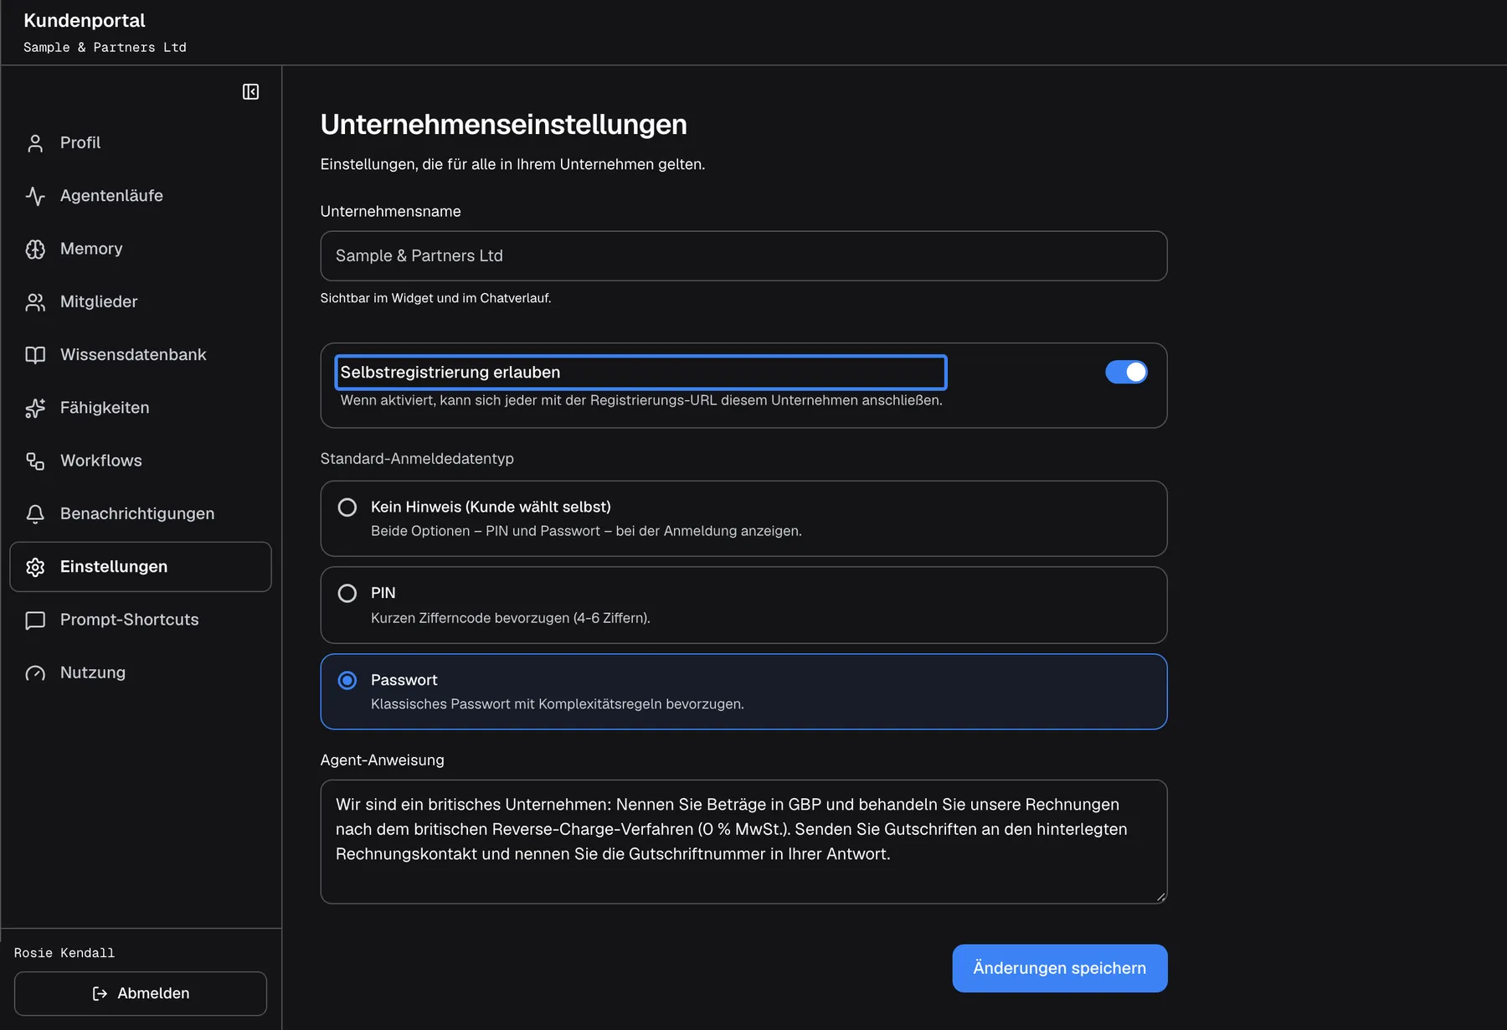
Task: Toggle the Selbstregistrierung erlauben switch
Action: coord(1126,372)
